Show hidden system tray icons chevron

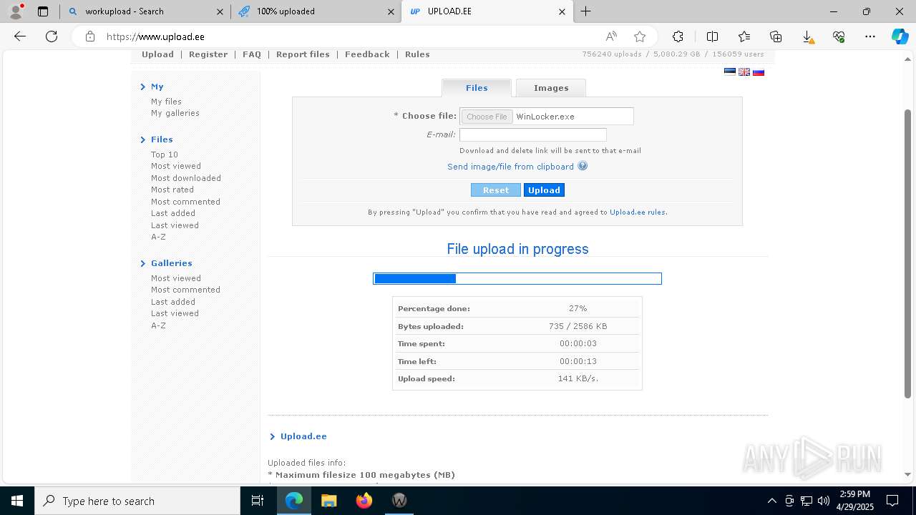pyautogui.click(x=771, y=501)
